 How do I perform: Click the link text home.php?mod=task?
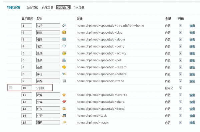(92, 116)
